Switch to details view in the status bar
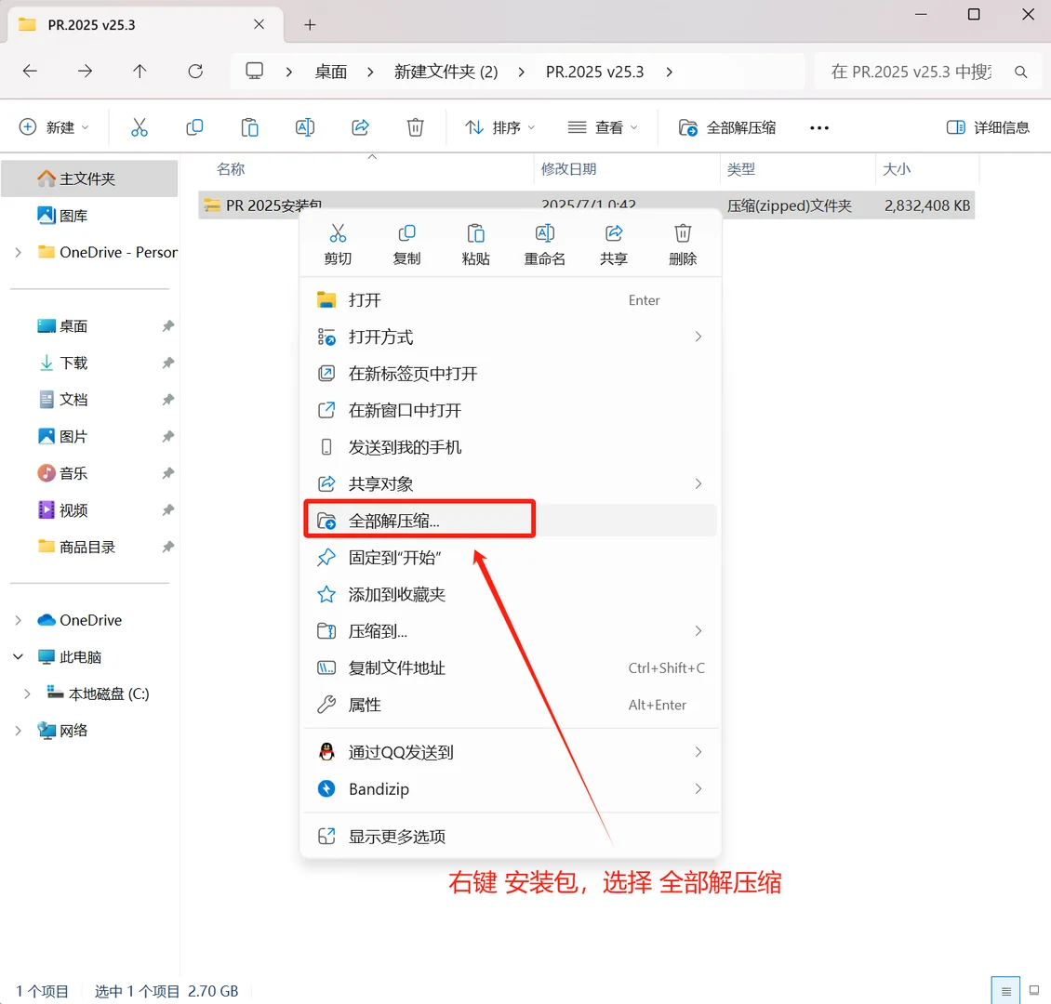The width and height of the screenshot is (1051, 1004). pos(1004,990)
